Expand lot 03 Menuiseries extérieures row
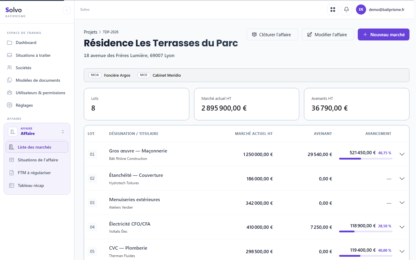The width and height of the screenshot is (416, 260). tap(402, 203)
